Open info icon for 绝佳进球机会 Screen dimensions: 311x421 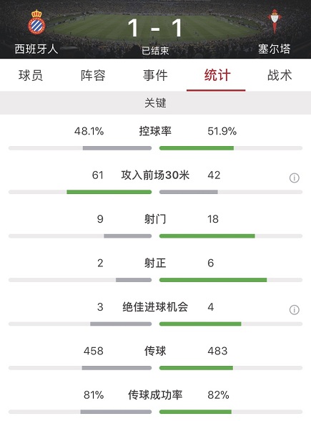[x=294, y=310]
